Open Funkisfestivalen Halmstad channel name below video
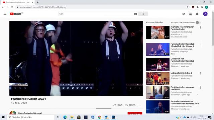The image size is (214, 120). 30,113
